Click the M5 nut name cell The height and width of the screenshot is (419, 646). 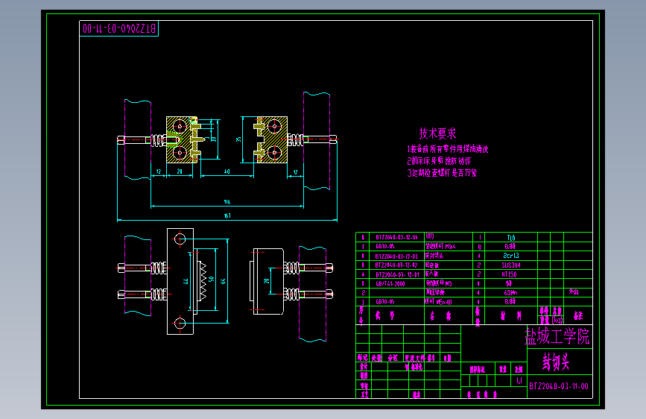(438, 283)
